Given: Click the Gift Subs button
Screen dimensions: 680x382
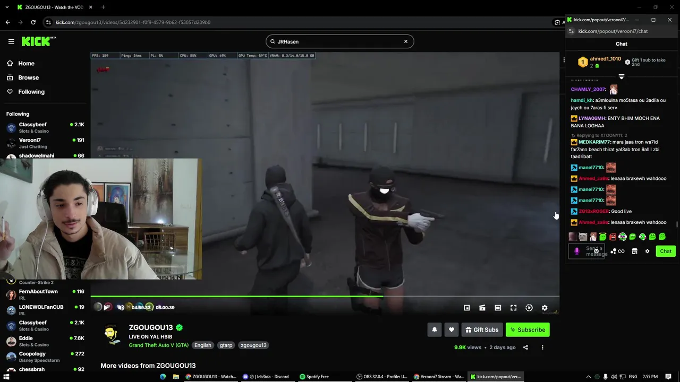Looking at the screenshot, I should [x=482, y=329].
